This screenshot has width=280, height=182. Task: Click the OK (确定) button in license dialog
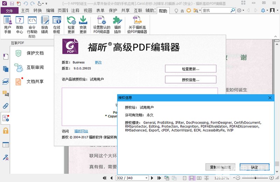[254, 167]
